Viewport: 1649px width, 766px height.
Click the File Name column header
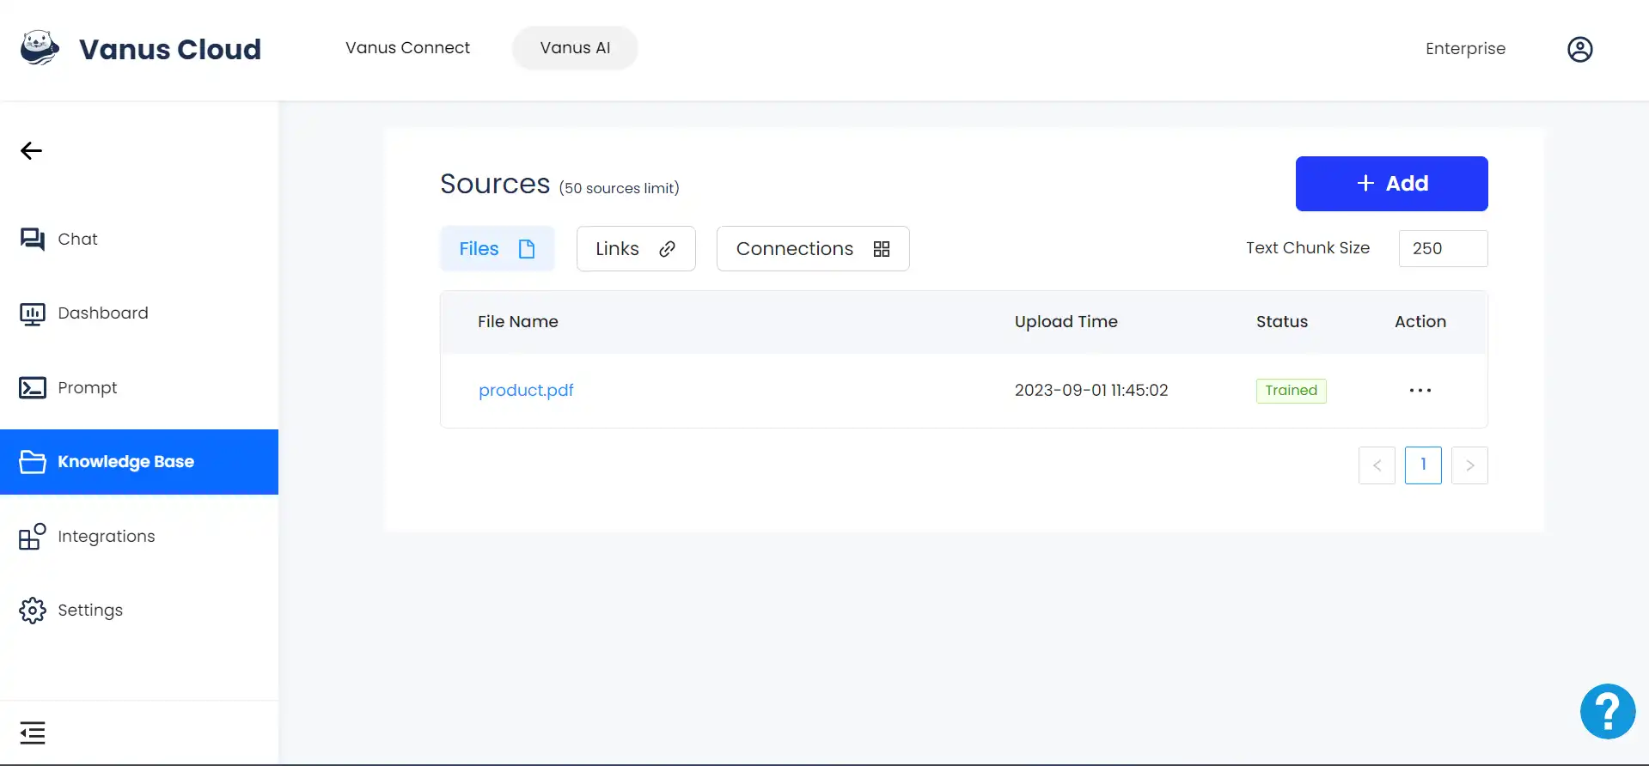click(x=518, y=322)
